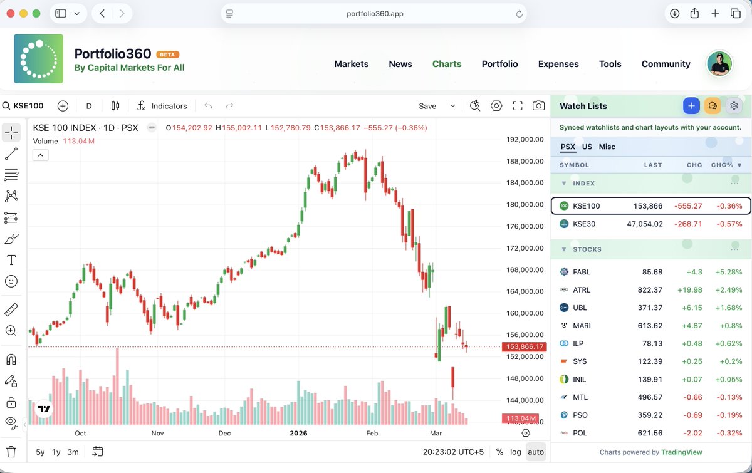Open Safari downloads icon
The image size is (752, 473).
(674, 13)
